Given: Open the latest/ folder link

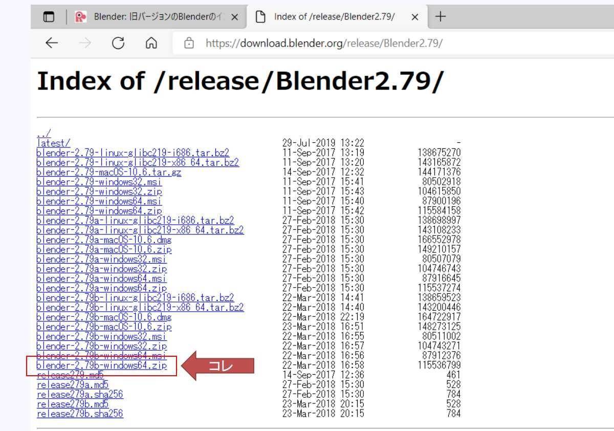Looking at the screenshot, I should pyautogui.click(x=53, y=143).
